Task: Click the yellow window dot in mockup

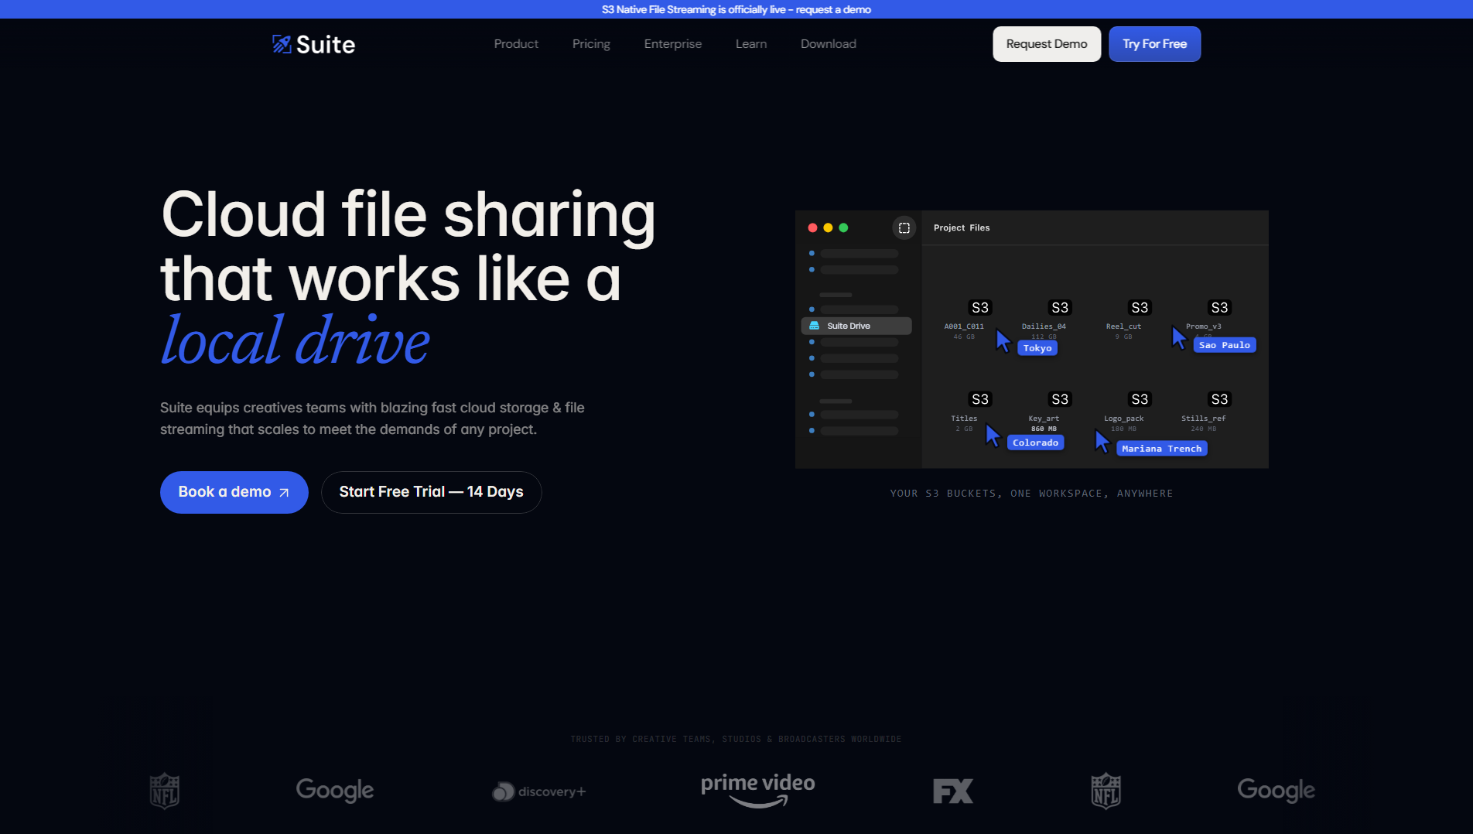Action: coord(828,227)
